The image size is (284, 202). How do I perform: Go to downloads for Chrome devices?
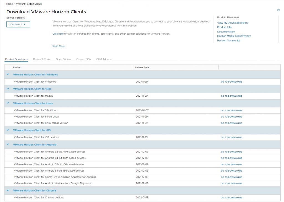click(x=231, y=198)
